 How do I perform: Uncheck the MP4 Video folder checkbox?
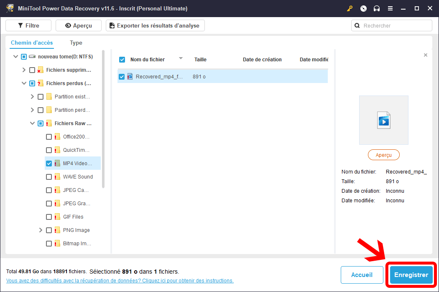(49, 164)
